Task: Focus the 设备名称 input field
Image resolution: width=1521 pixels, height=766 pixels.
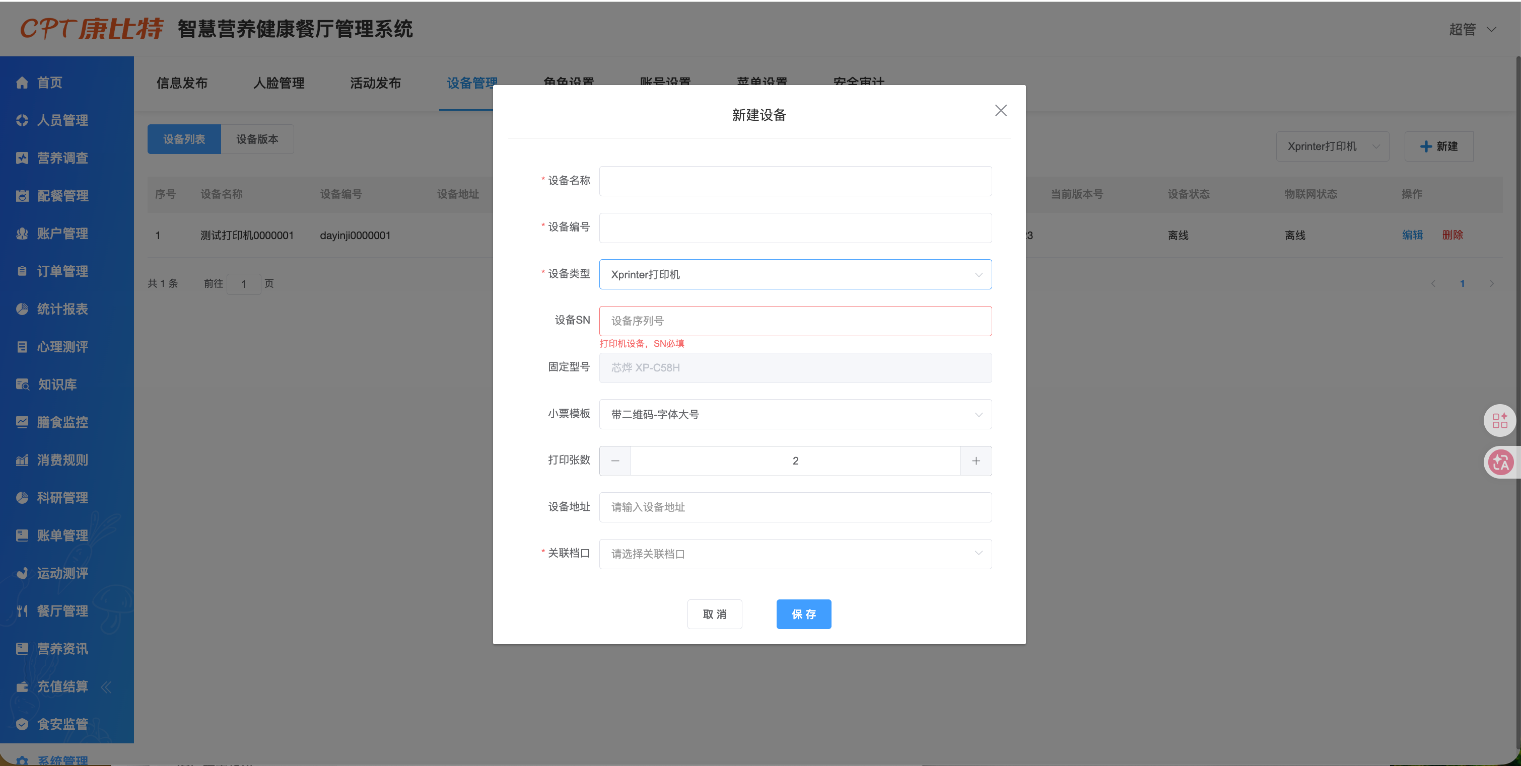Action: [x=795, y=181]
